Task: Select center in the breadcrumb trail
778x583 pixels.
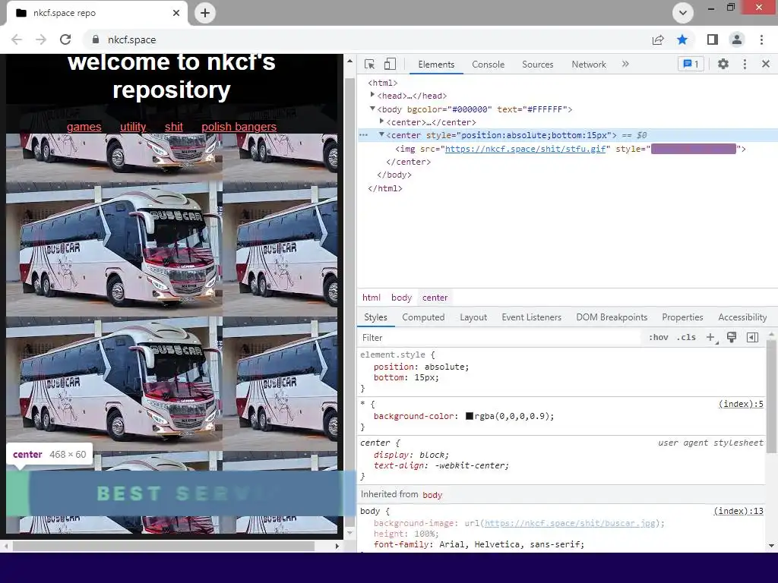Action: point(435,298)
